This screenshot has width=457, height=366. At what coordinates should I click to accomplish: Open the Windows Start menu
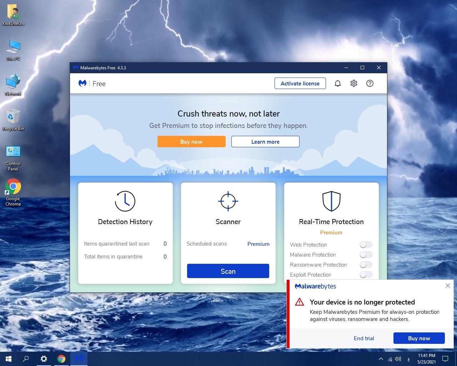[9, 359]
